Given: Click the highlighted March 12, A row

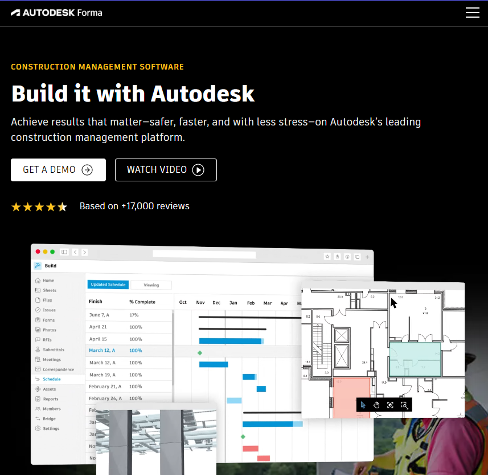Looking at the screenshot, I should 129,350.
